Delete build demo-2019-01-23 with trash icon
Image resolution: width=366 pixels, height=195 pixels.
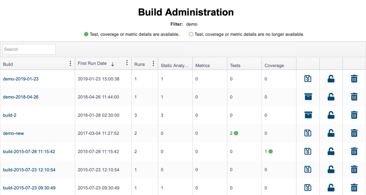click(x=354, y=78)
